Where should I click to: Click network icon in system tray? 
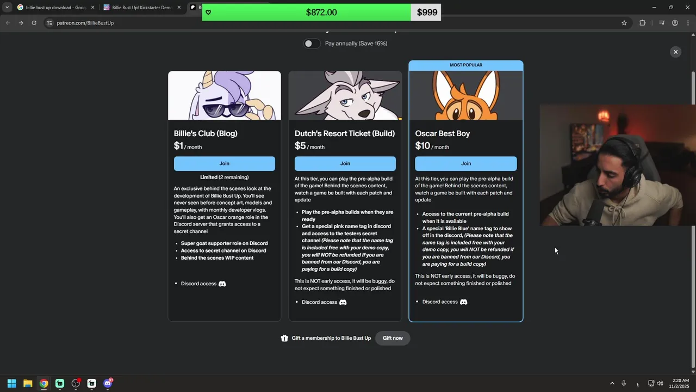651,383
